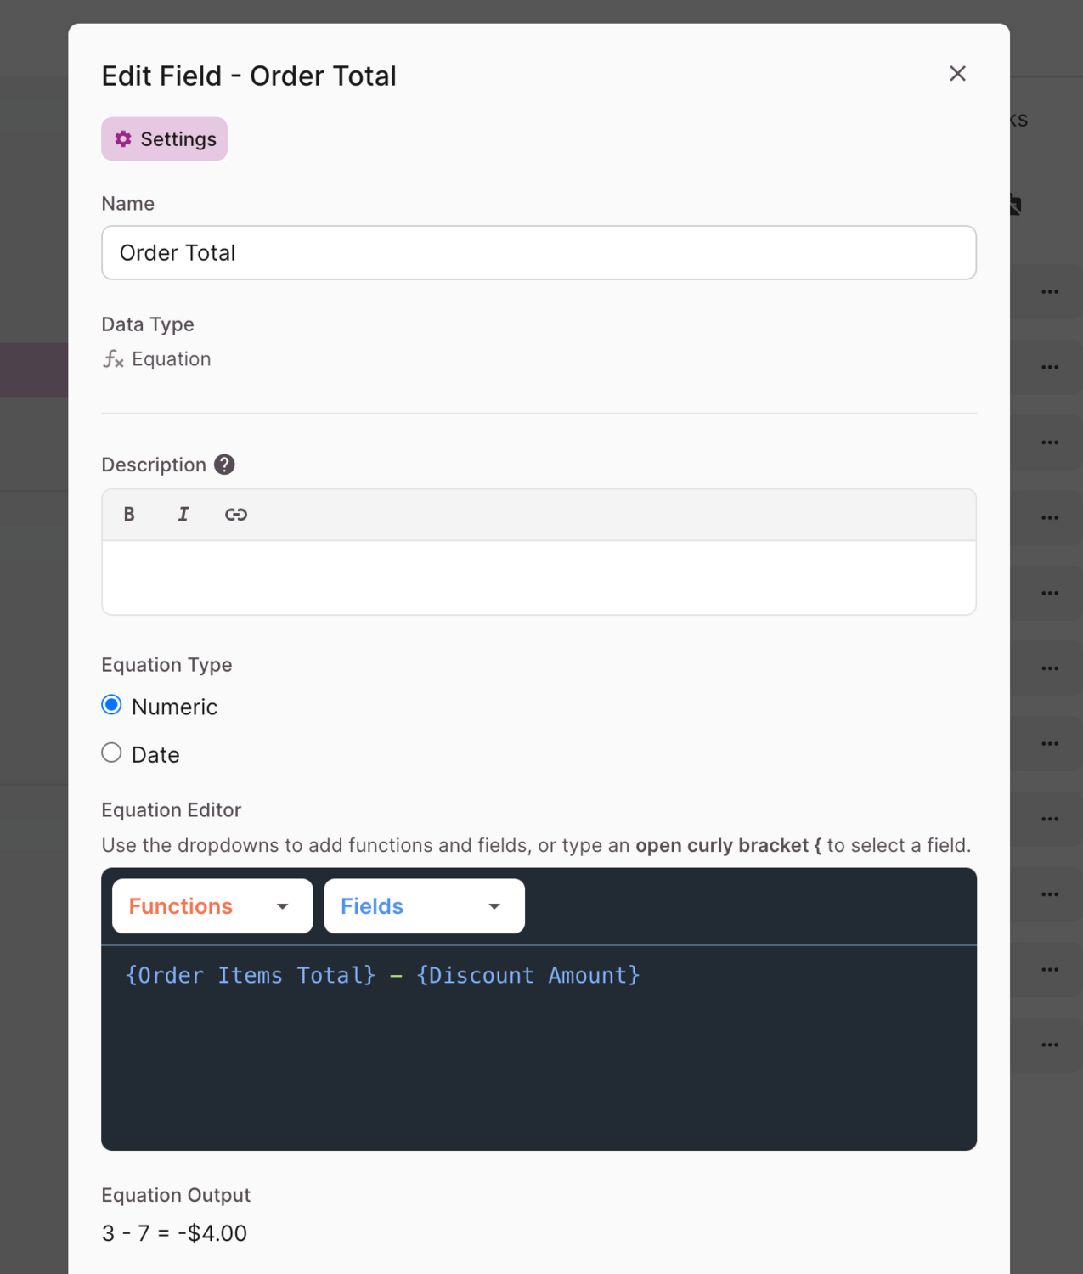Click the Order Total name field
The height and width of the screenshot is (1274, 1083).
(539, 252)
